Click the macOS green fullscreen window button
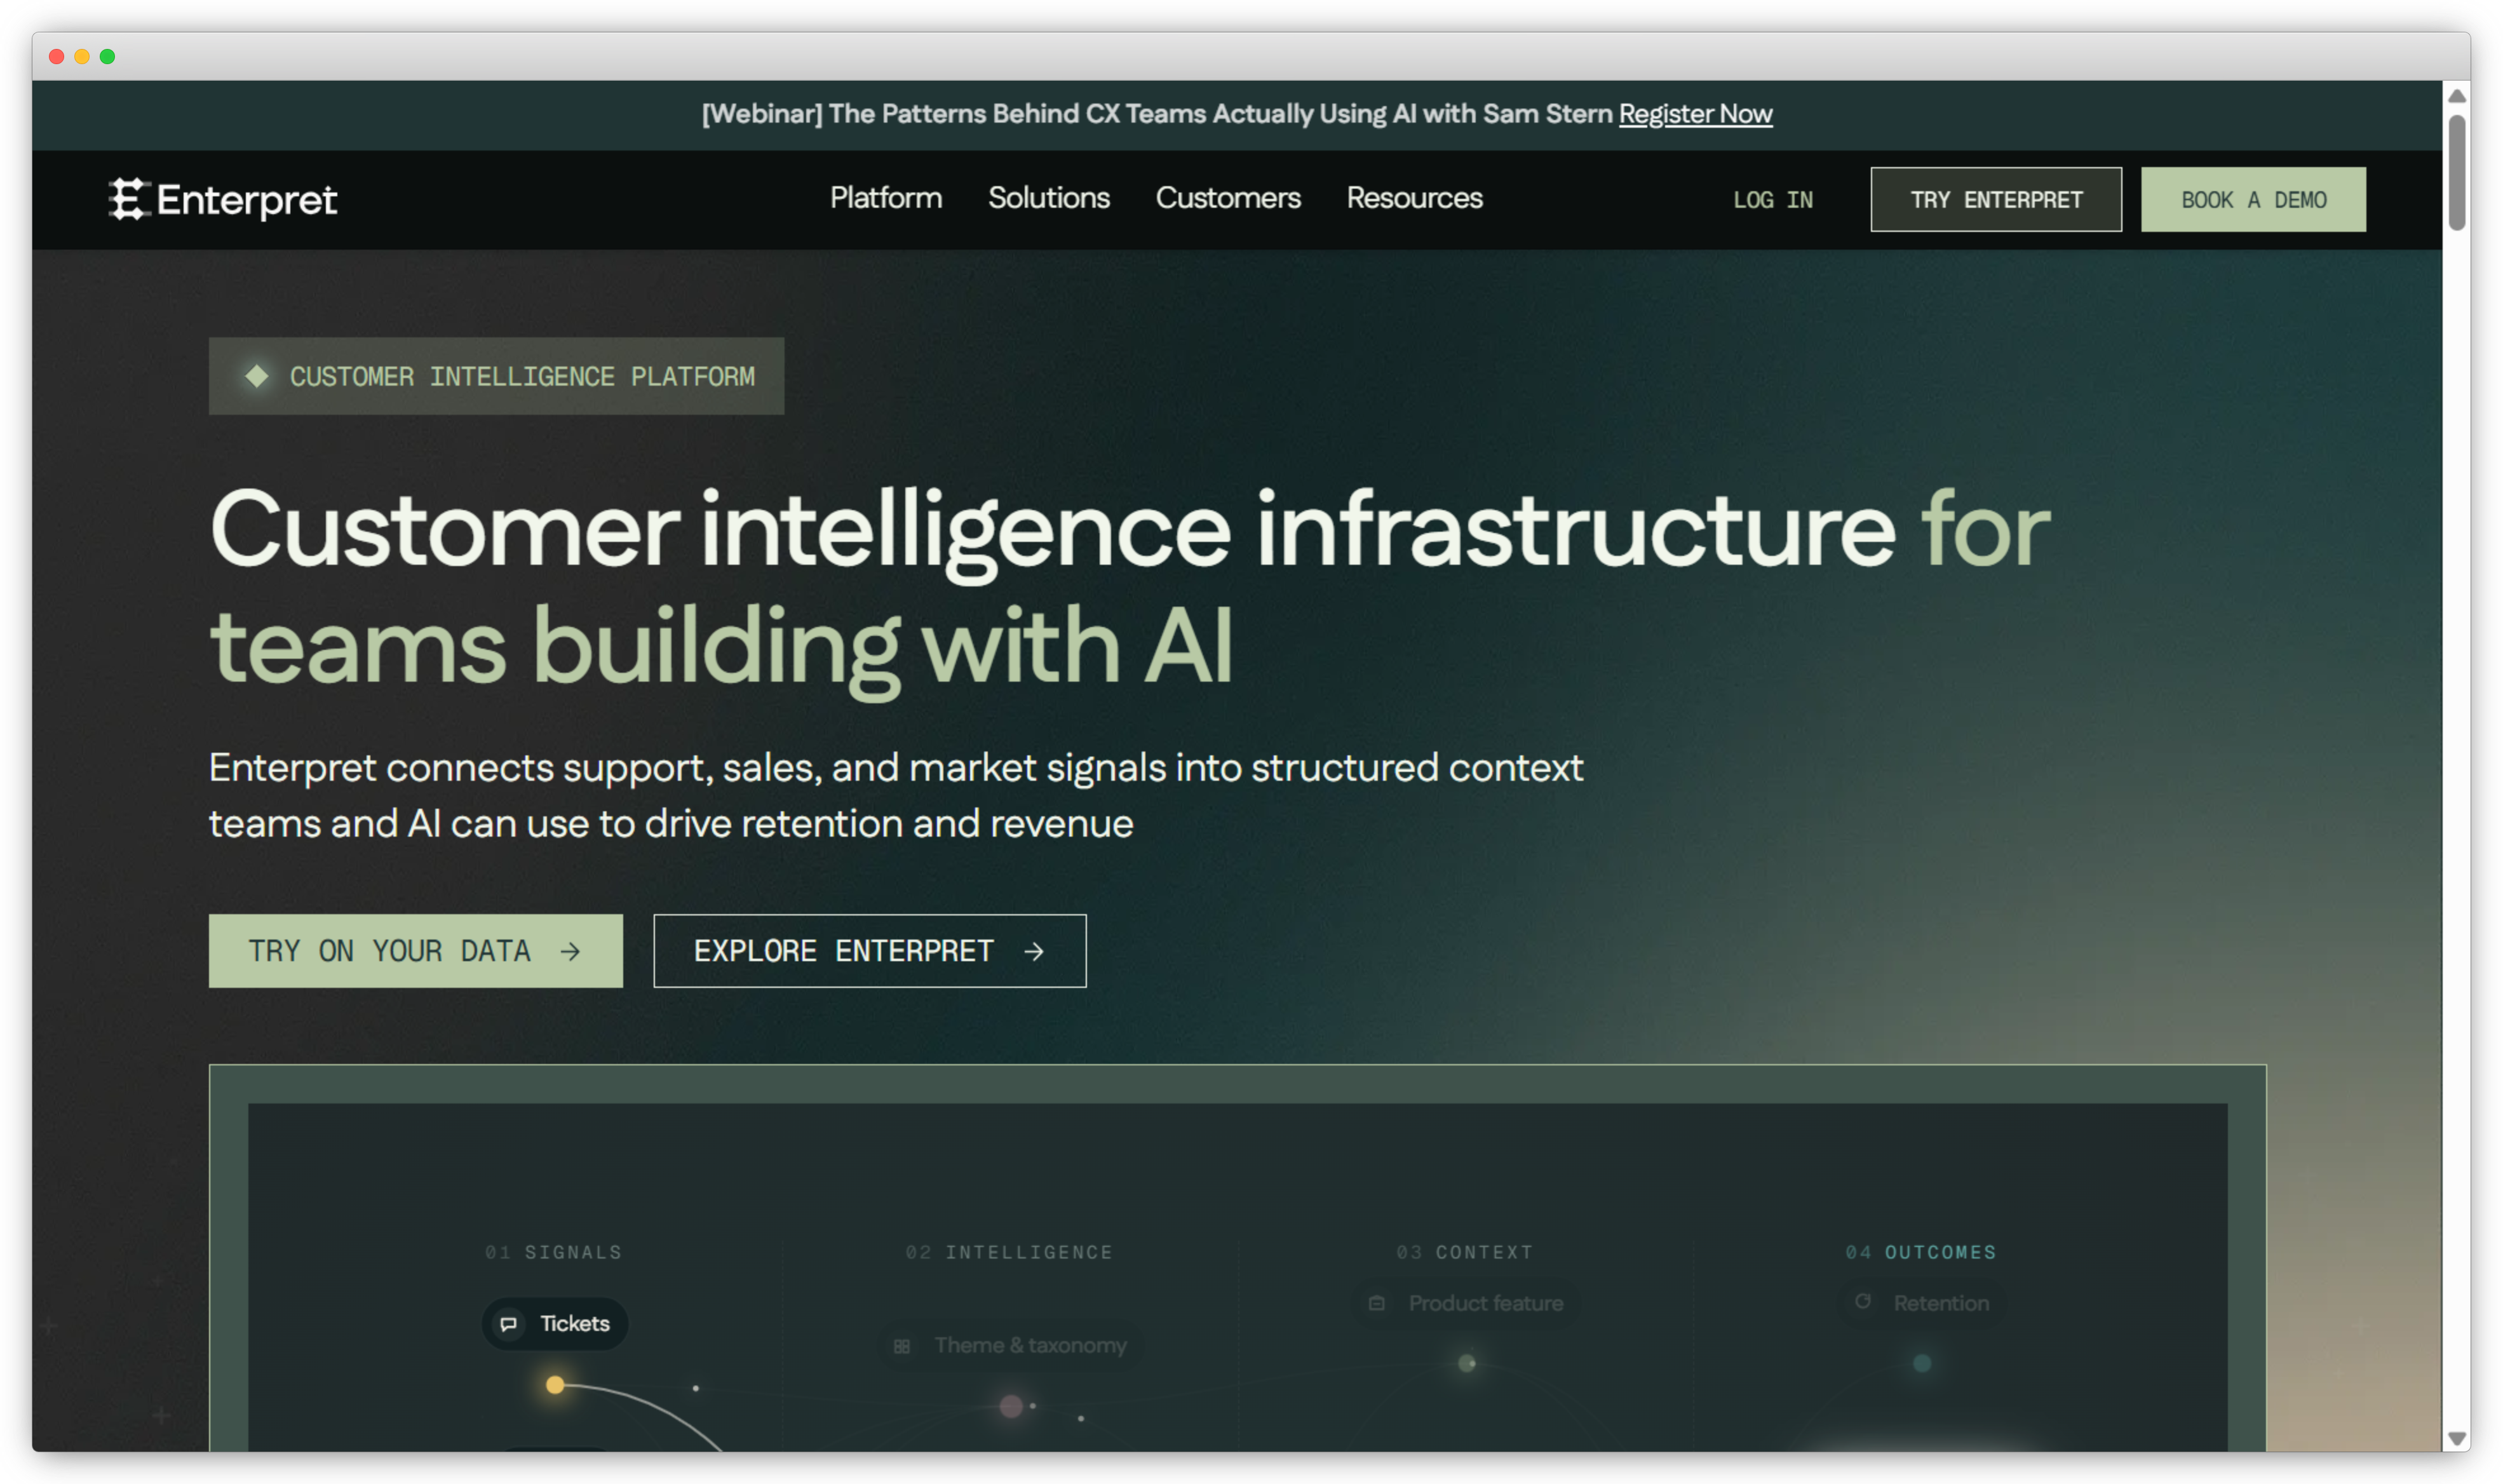Viewport: 2503px width, 1484px height. (107, 56)
